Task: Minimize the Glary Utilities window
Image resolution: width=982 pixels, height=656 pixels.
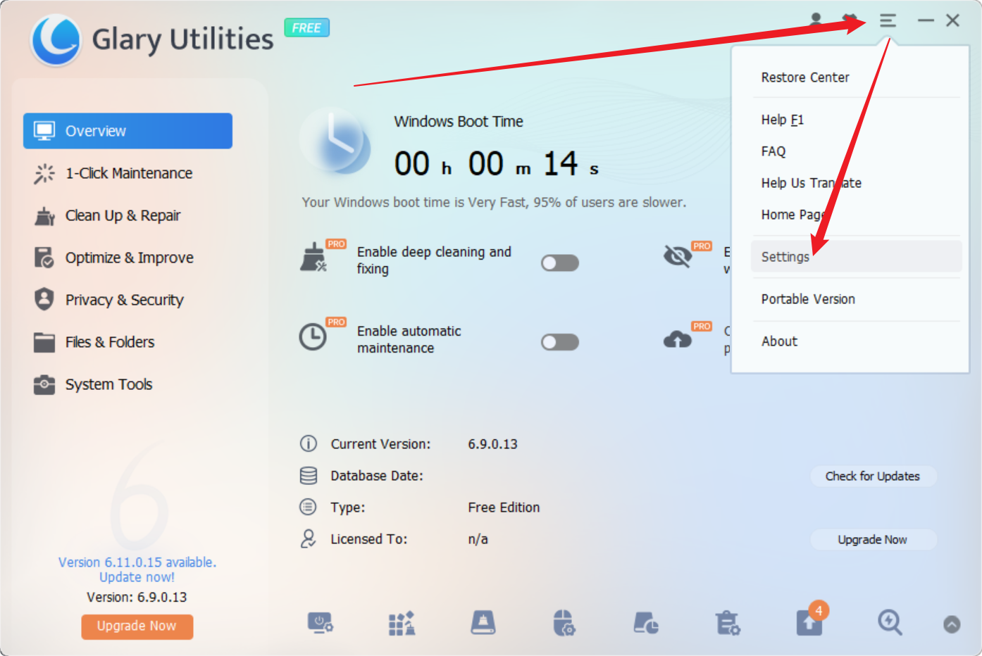Action: [926, 20]
